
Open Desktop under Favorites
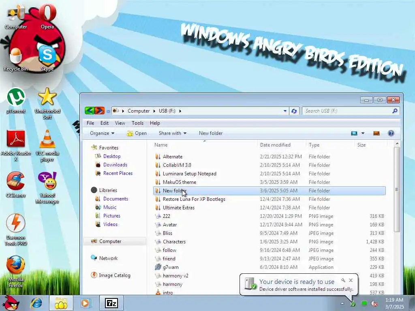pos(108,156)
